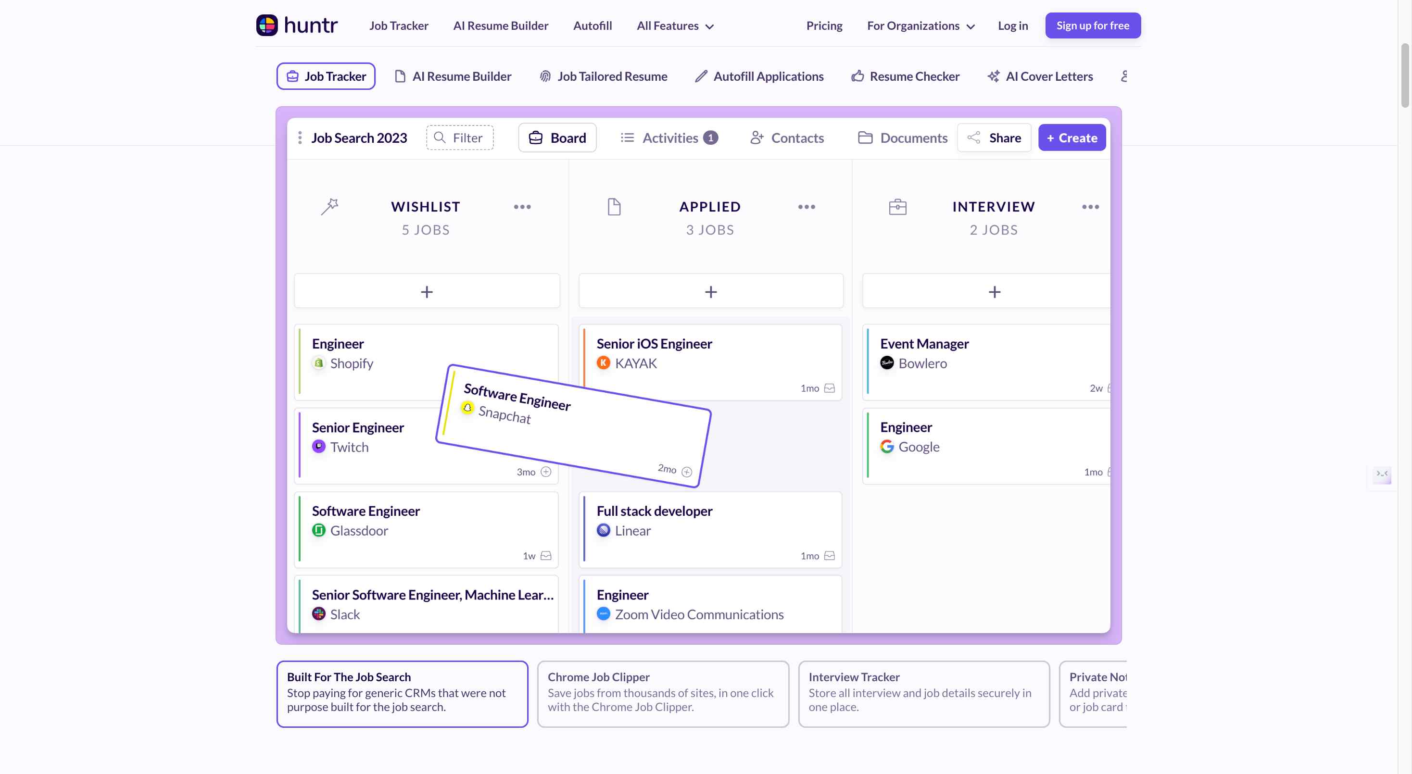This screenshot has height=774, width=1412.
Task: Click the inbox icon on Glassdoor card
Action: [x=546, y=555]
